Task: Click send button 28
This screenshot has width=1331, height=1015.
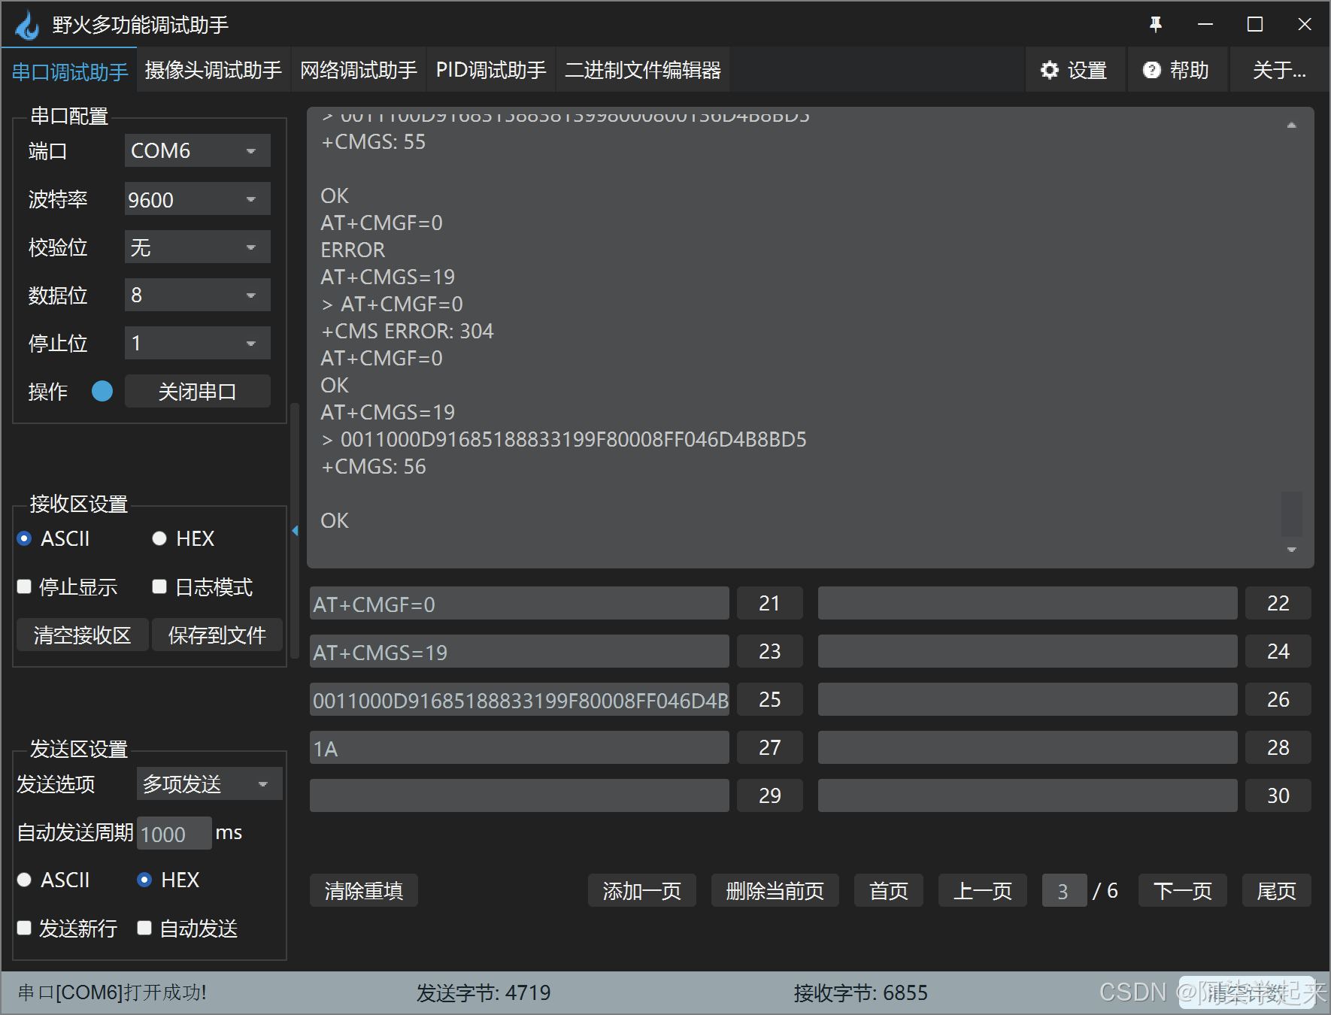Action: pos(1278,747)
